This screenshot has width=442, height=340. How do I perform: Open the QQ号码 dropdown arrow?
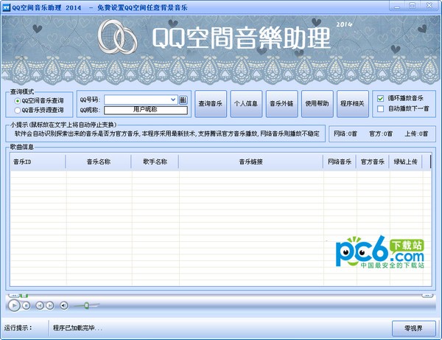tap(173, 100)
